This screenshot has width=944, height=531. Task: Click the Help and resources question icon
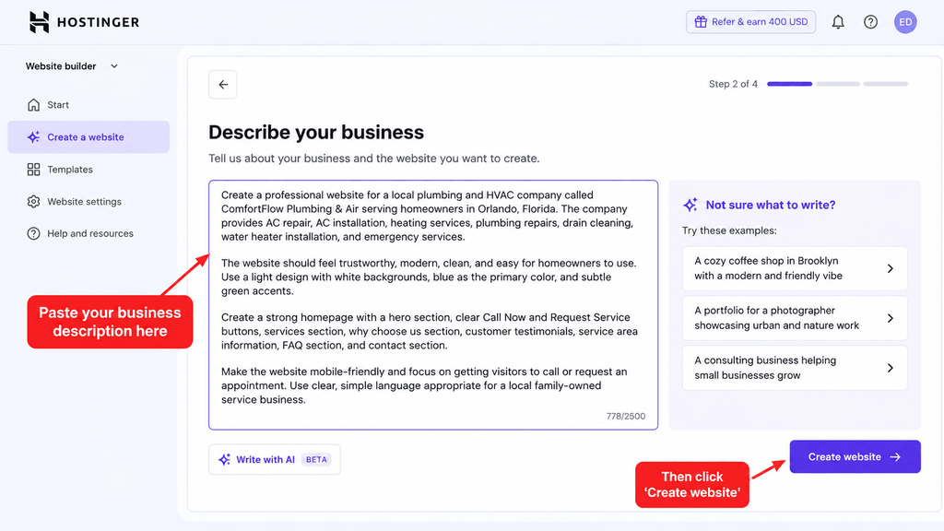coord(34,233)
